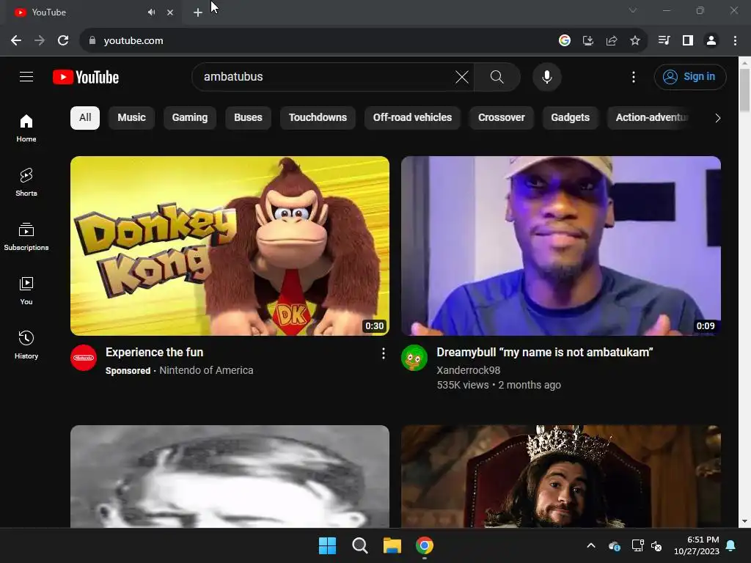Click the Nintendo channel avatar
This screenshot has height=563, width=751.
pos(84,358)
